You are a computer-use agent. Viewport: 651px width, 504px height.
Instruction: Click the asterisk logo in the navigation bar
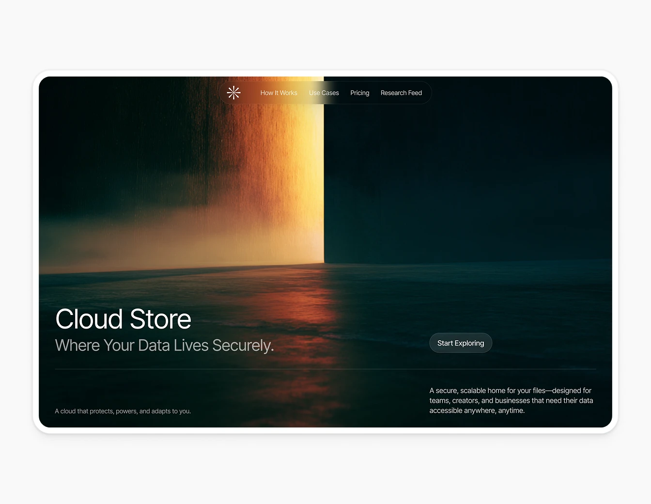[x=234, y=93]
